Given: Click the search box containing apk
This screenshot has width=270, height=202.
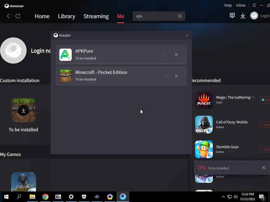Looking at the screenshot, I should pos(159,16).
